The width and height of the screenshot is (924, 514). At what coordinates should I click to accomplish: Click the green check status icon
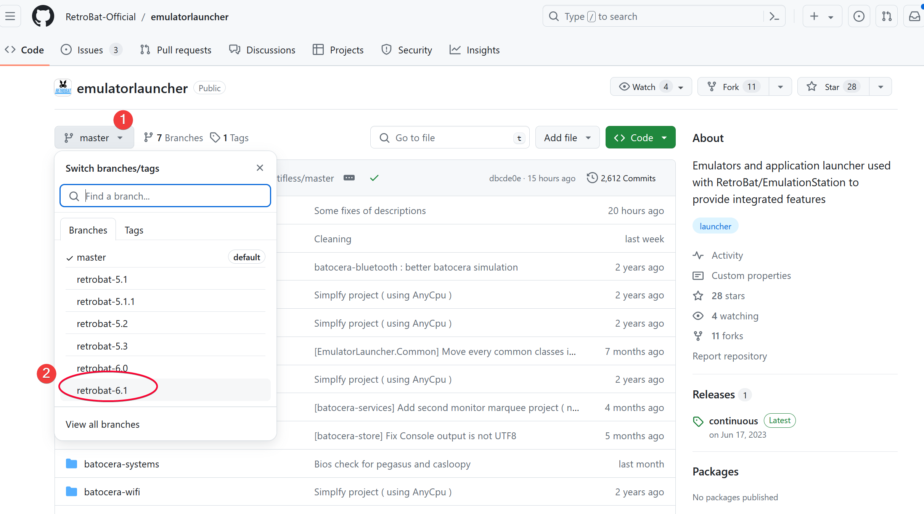pos(374,178)
